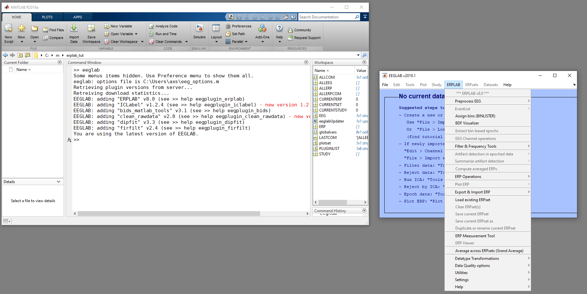Screen dimensions: 587x294
Task: Click Request Support icon
Action: coord(290,38)
